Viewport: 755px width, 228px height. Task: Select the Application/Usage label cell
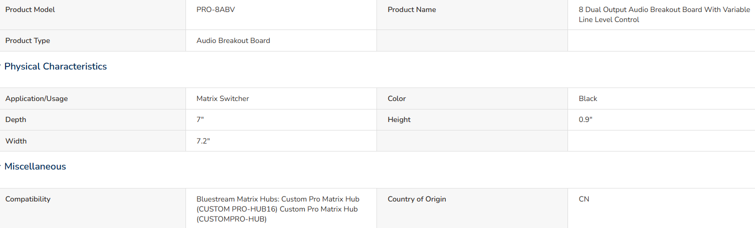[93, 98]
